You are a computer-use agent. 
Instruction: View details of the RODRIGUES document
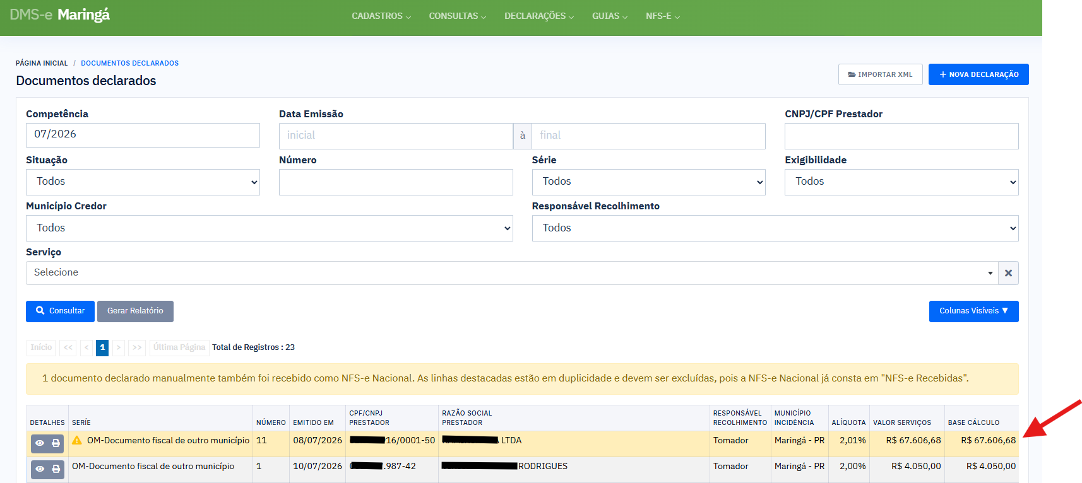click(x=40, y=469)
